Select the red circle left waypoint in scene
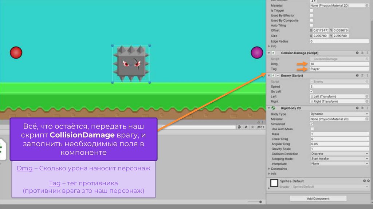 click(16, 52)
